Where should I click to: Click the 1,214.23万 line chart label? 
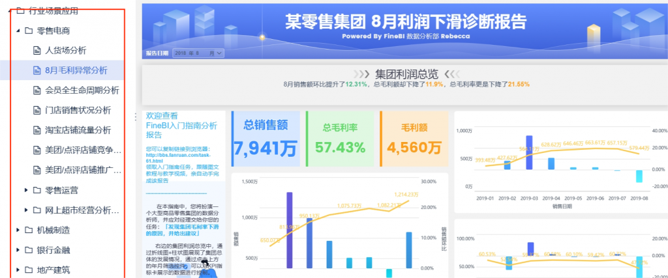406,194
